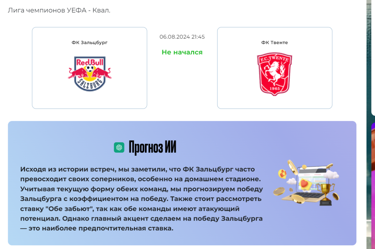Click the AI forecast paragraph text
The image size is (375, 249).
142,199
